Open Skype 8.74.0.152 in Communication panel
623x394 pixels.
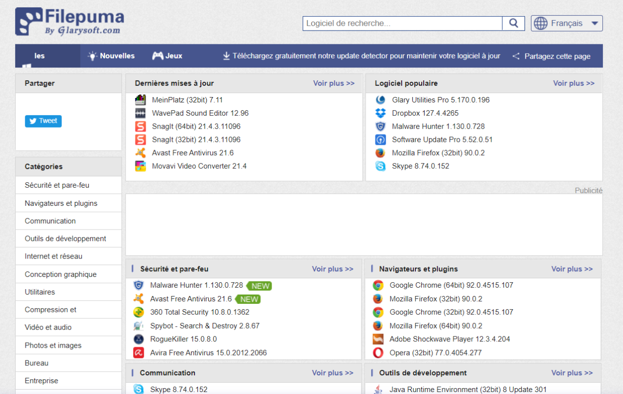[179, 390]
